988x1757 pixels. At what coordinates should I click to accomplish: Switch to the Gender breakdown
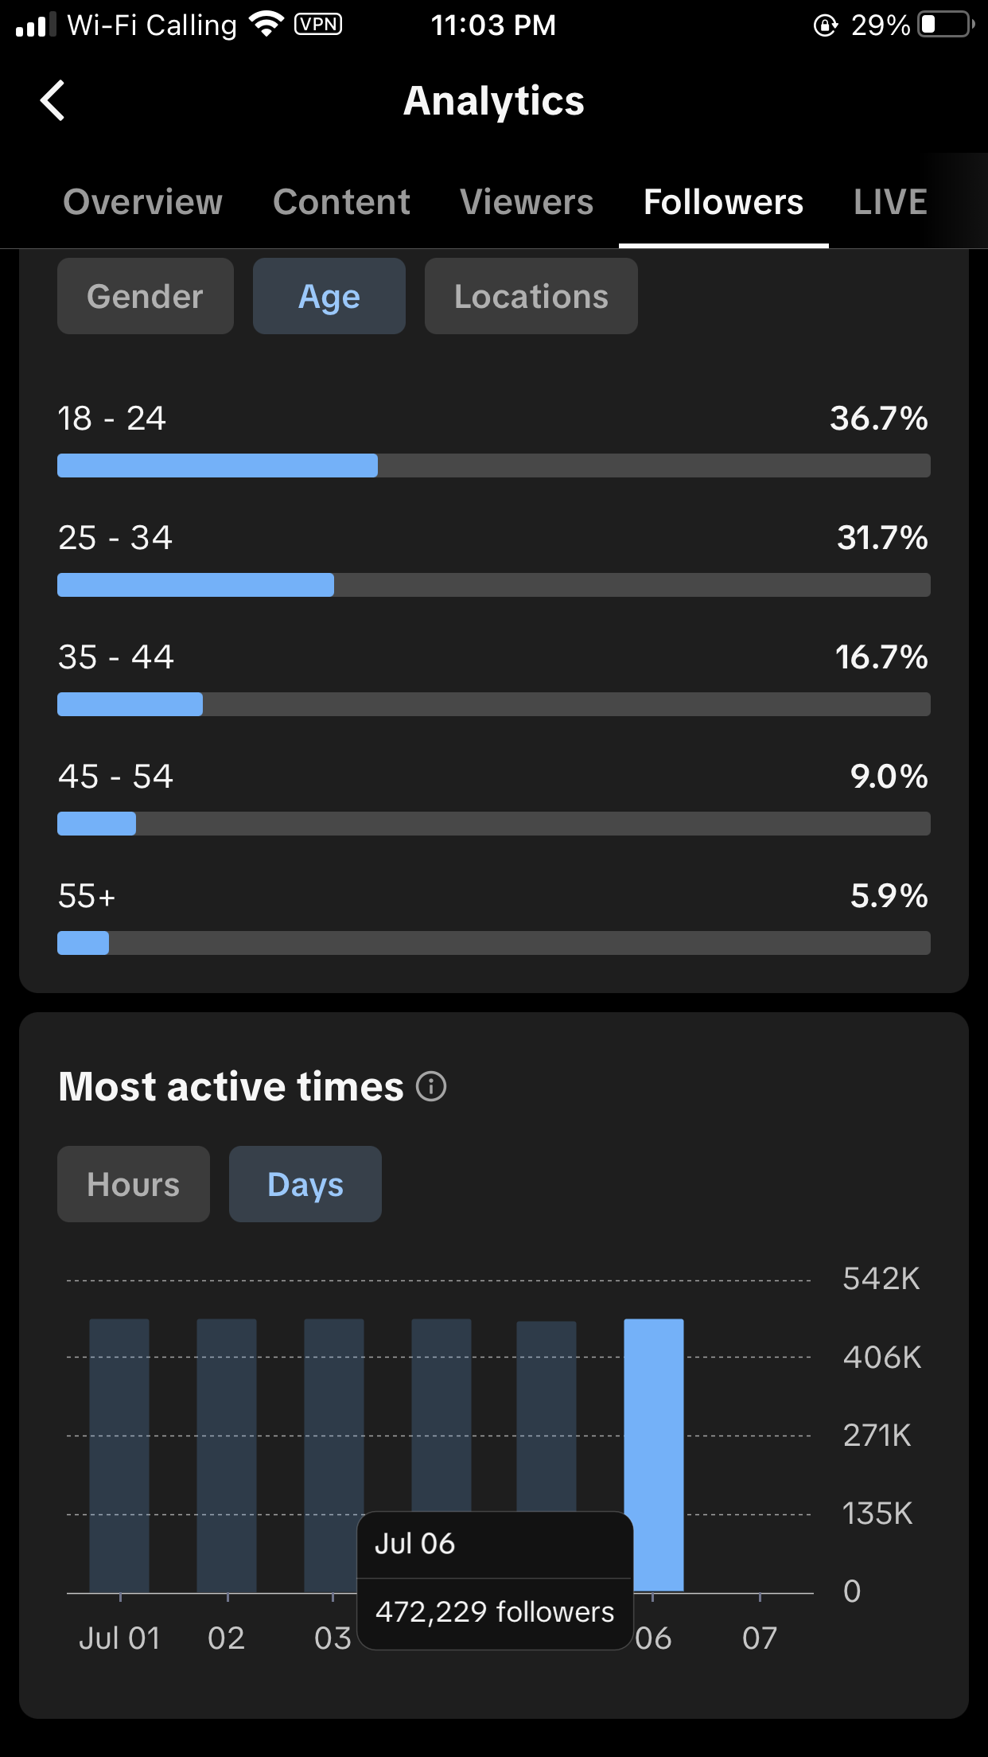145,296
